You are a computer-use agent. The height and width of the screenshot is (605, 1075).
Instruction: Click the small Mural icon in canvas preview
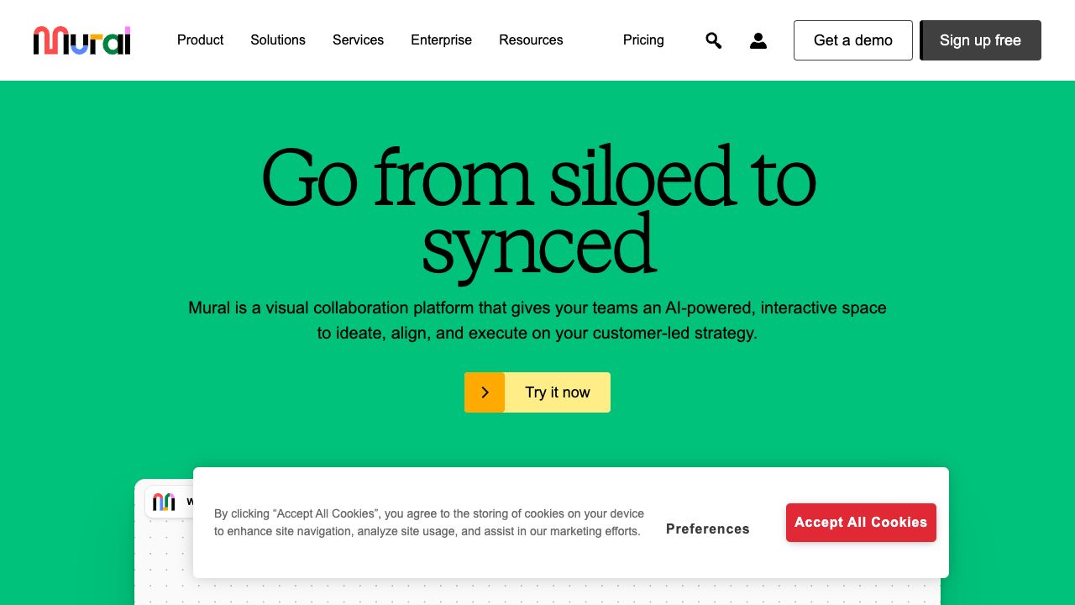click(164, 502)
